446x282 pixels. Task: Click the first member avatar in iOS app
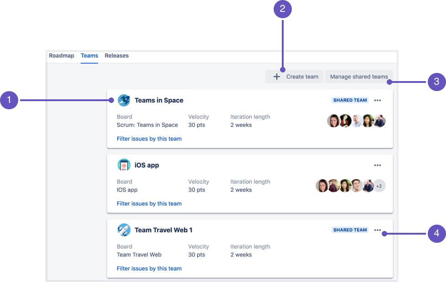click(x=322, y=185)
